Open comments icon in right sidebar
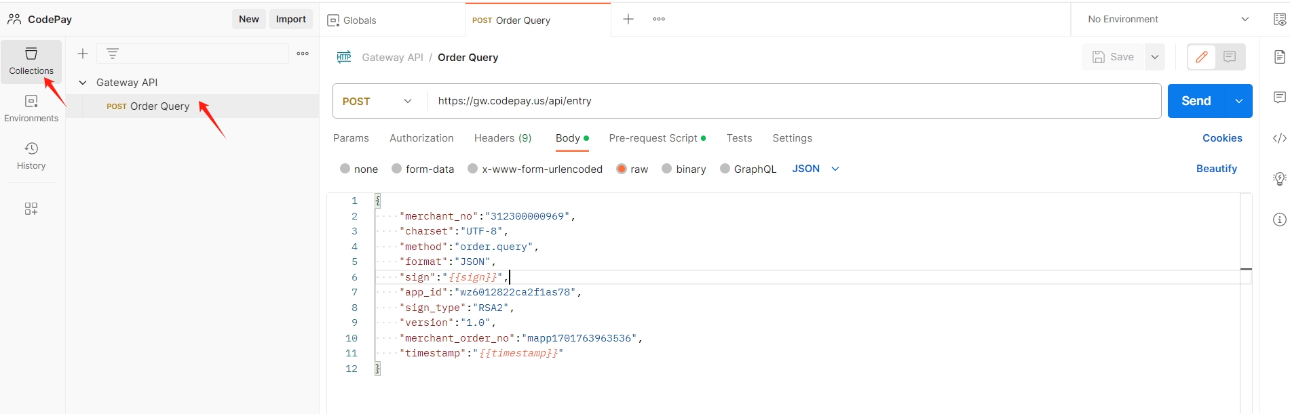Viewport: 1290px width, 414px height. 1280,98
